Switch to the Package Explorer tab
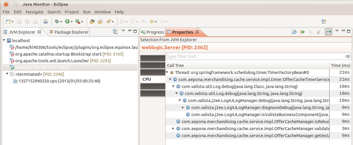The image size is (353, 145). pos(69,32)
